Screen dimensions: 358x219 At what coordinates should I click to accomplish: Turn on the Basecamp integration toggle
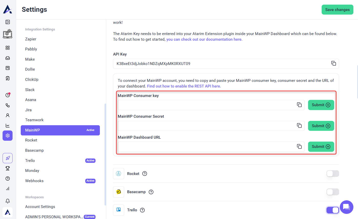[332, 192]
